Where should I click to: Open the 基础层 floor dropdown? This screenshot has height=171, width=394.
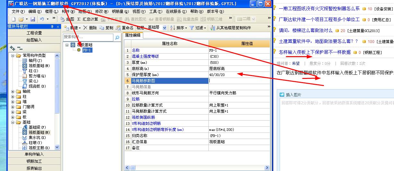(x=165, y=28)
